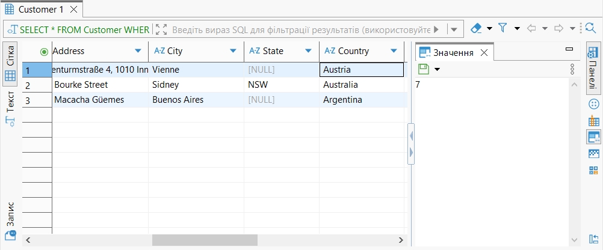Click the SQL filter expression input field
Screen dimensions: 603x250
tap(301, 29)
